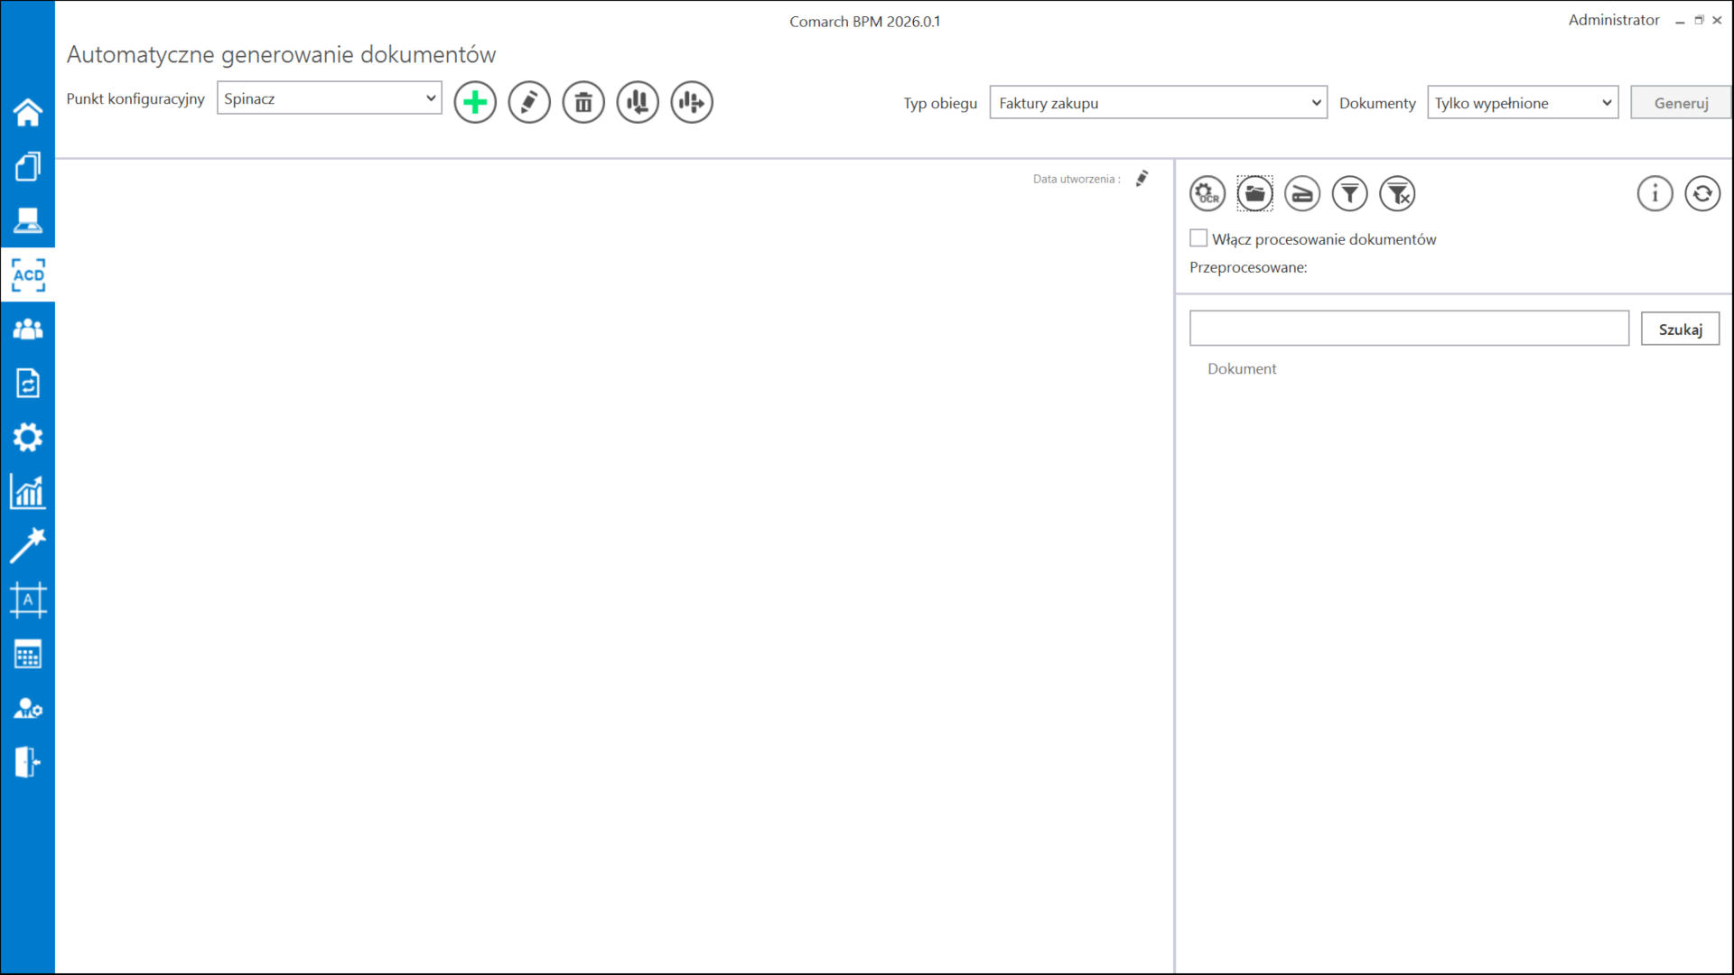
Task: Click the edit configuration point pencil icon
Action: (529, 102)
